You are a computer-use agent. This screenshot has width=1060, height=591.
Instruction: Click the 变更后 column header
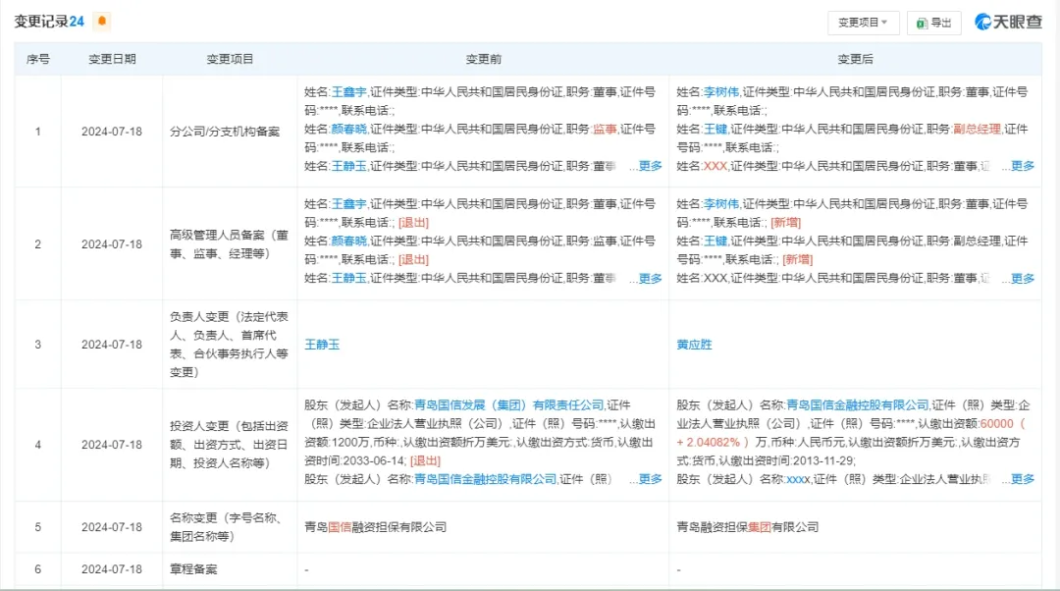click(855, 59)
